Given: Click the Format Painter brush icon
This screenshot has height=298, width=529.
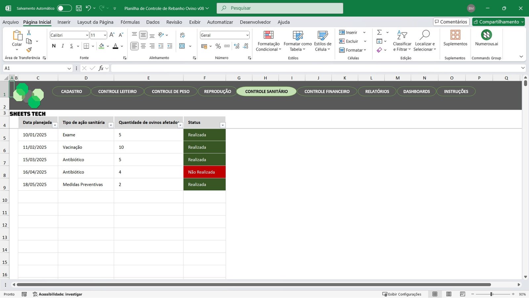Looking at the screenshot, I should tap(29, 50).
